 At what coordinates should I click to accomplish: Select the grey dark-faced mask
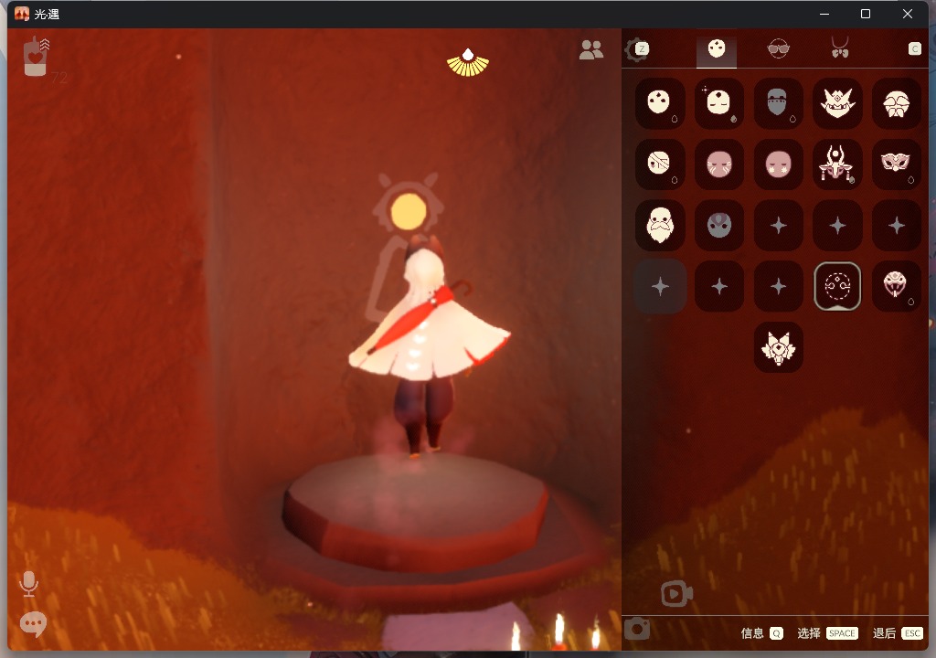[x=718, y=225]
